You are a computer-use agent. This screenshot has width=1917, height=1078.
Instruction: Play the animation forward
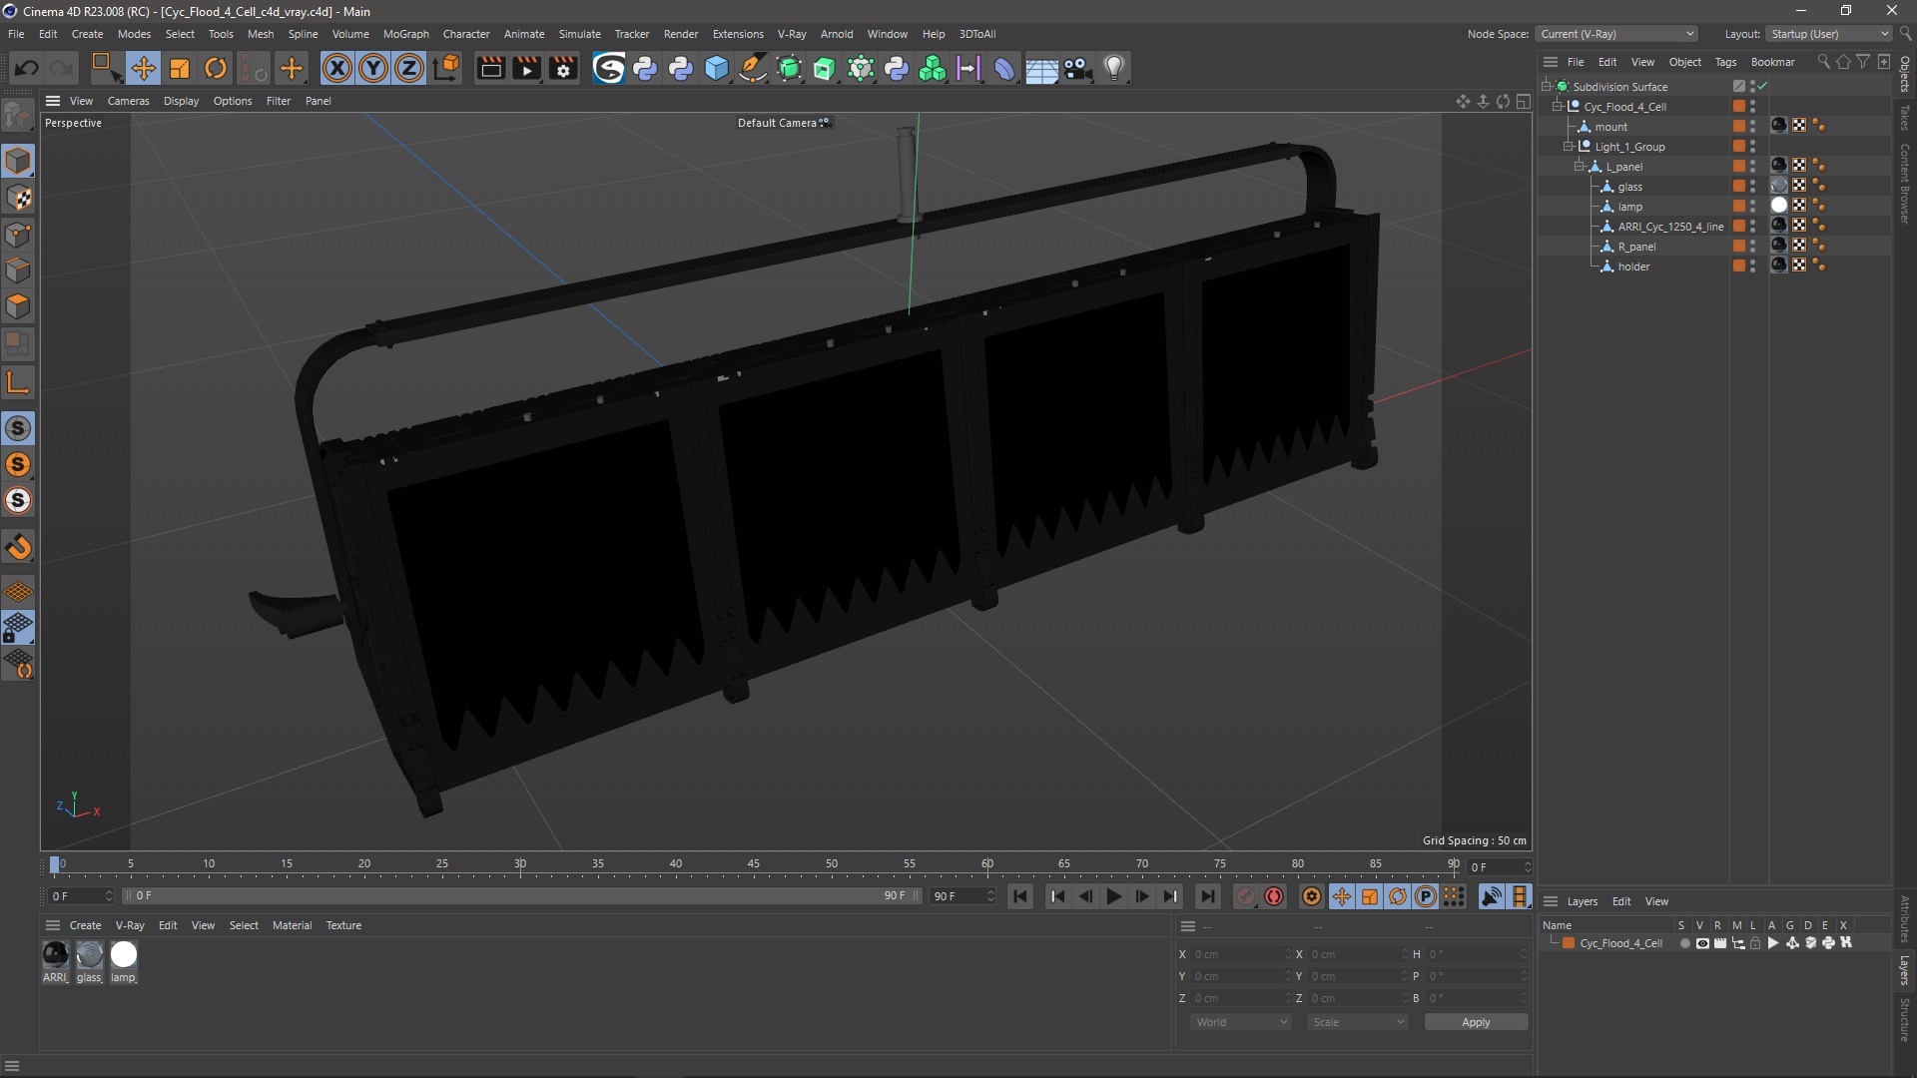click(x=1113, y=896)
